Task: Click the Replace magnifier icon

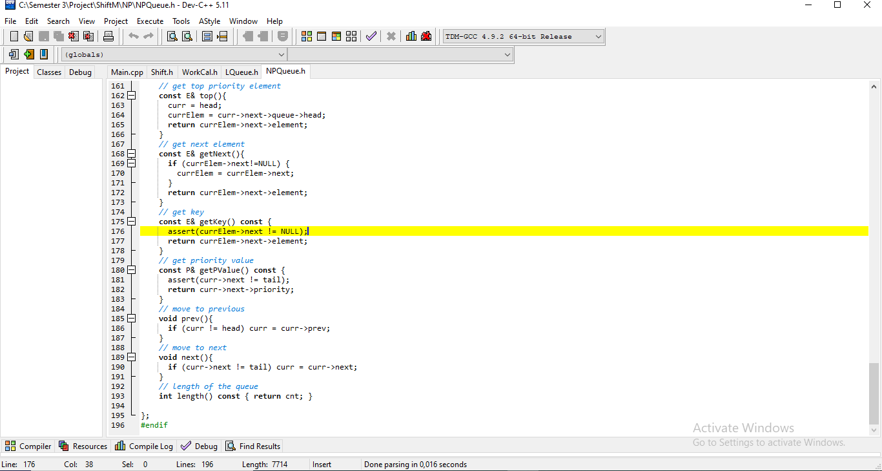Action: click(187, 36)
